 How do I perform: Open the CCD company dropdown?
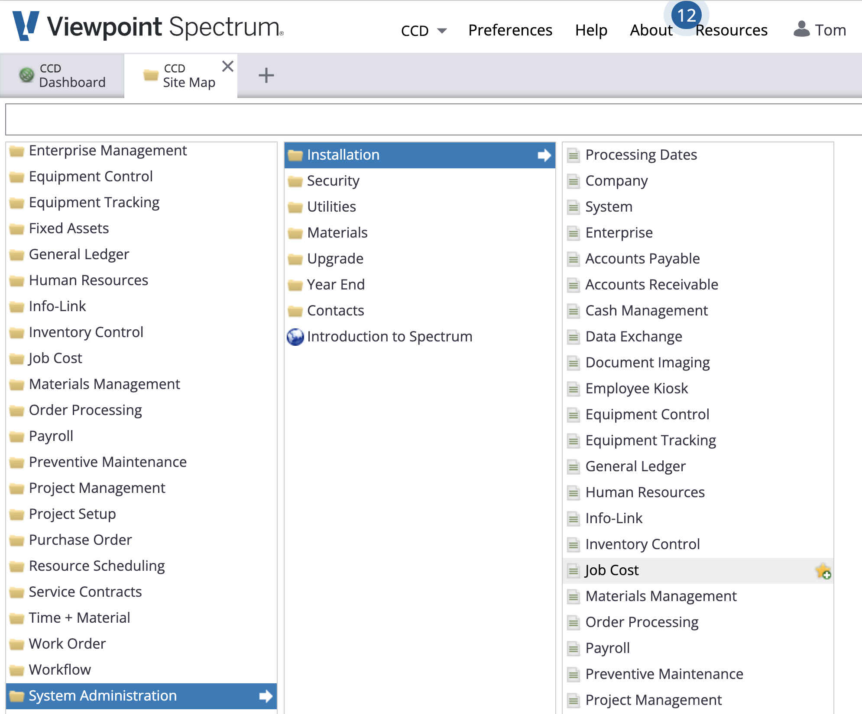424,31
